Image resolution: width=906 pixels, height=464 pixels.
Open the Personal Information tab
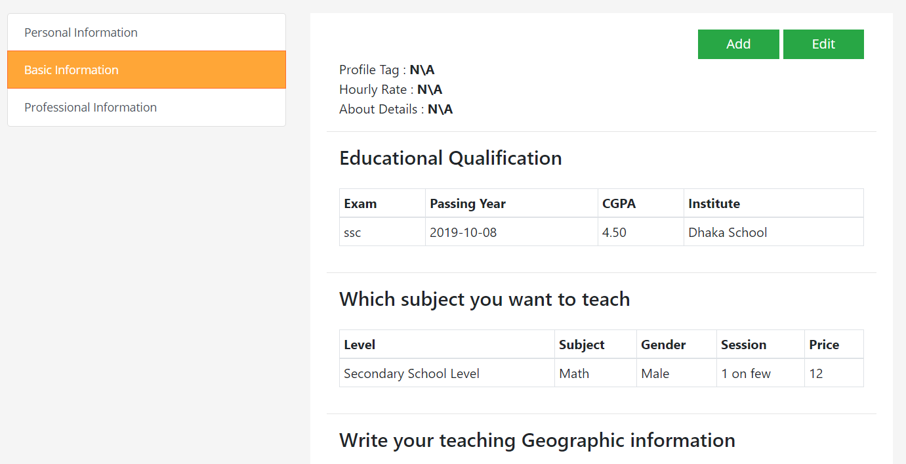tap(146, 32)
